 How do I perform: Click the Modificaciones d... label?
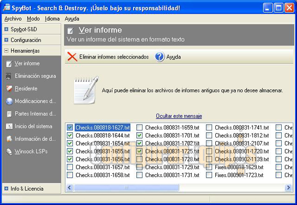click(x=36, y=101)
